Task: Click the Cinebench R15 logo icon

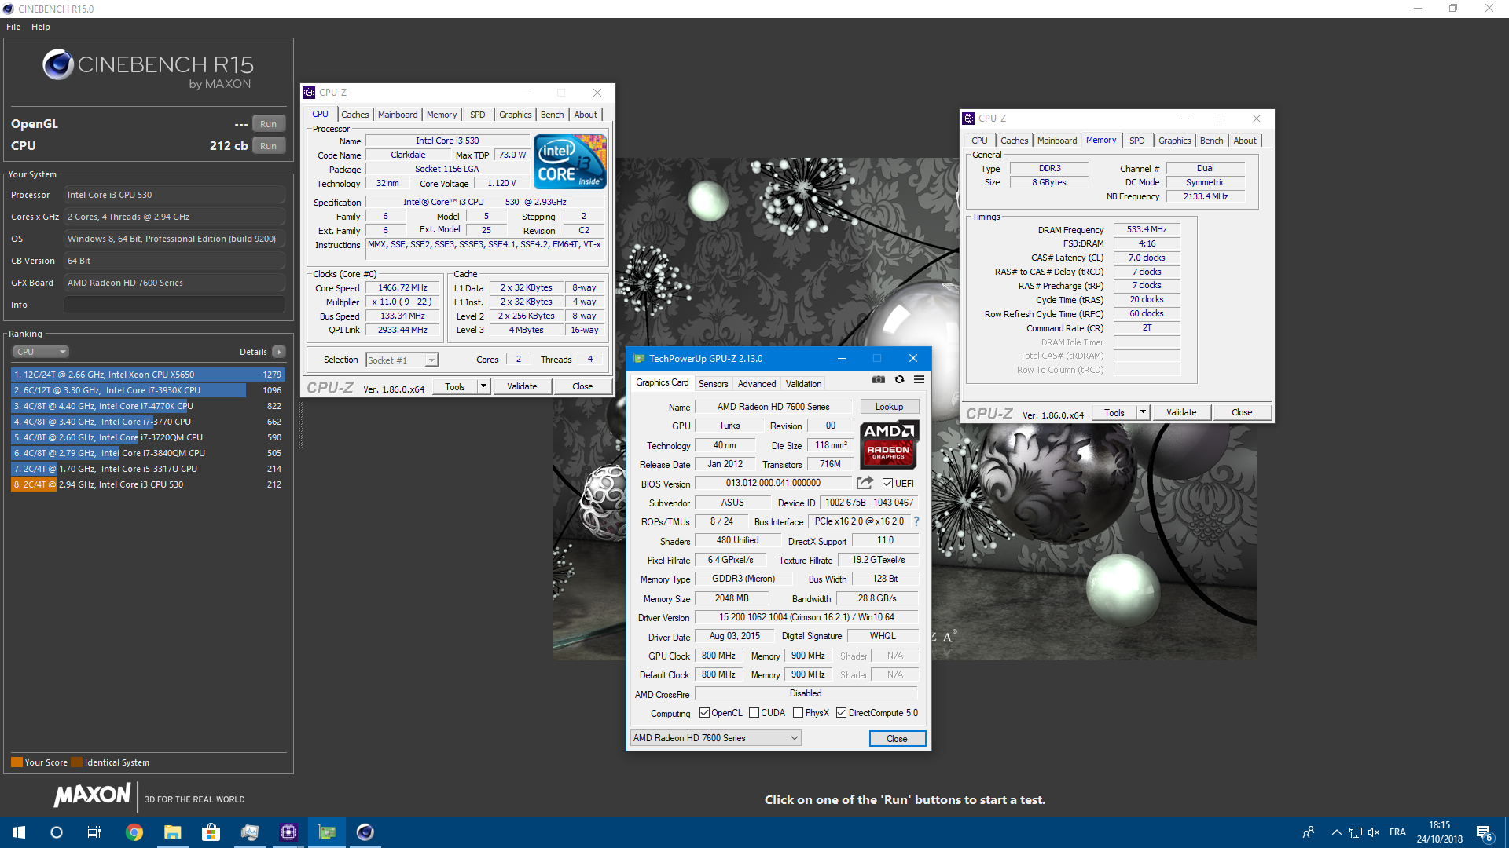Action: point(58,64)
